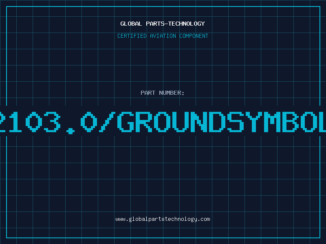Click the bottom-left corner of the cyan frame
The height and width of the screenshot is (244, 326).
coord(7,237)
